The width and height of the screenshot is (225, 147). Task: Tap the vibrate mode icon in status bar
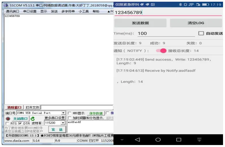[x=185, y=5]
